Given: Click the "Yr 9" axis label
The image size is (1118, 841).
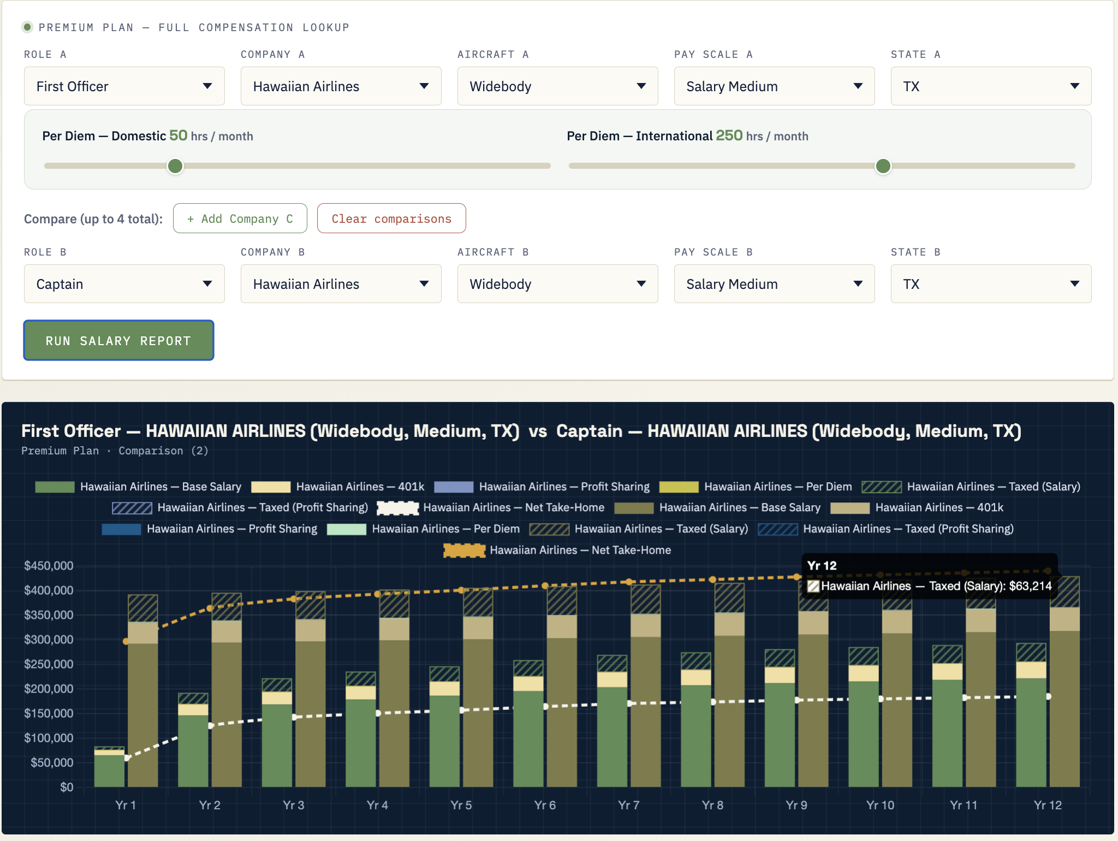Looking at the screenshot, I should click(796, 805).
